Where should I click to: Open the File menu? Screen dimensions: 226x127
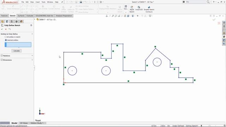coord(23,2)
